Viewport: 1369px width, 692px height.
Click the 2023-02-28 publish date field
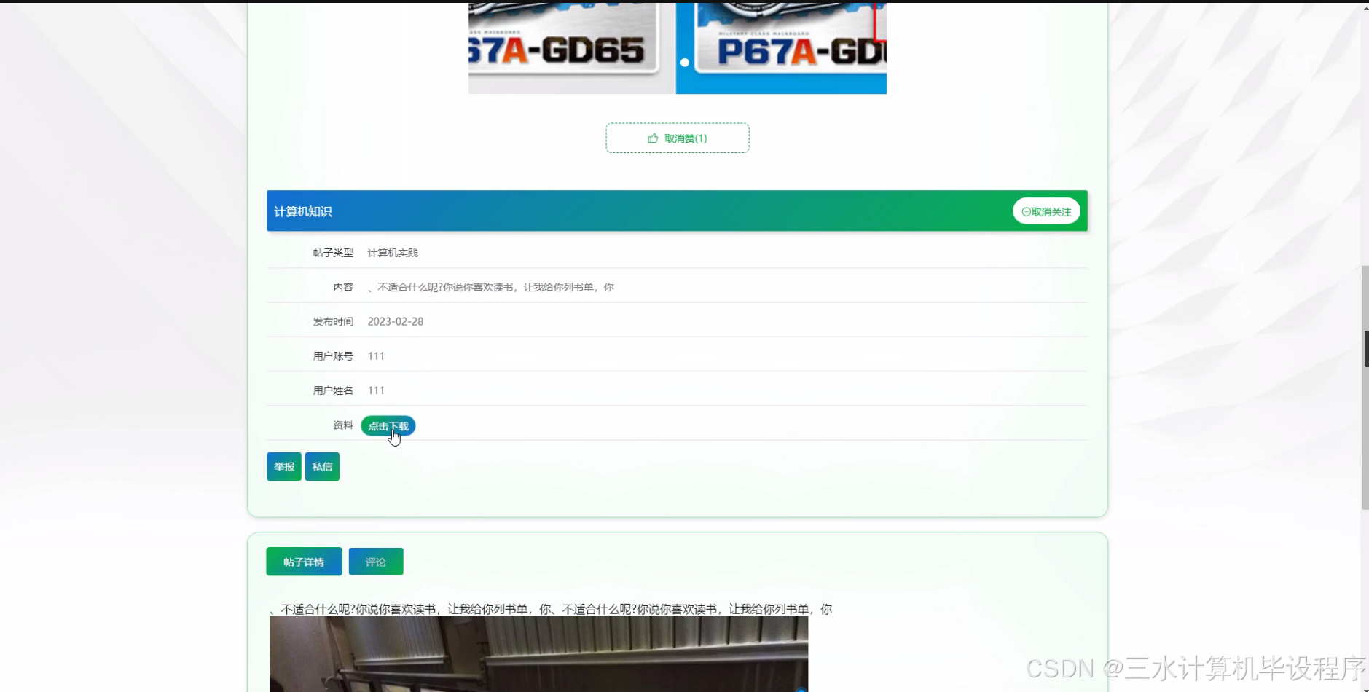coord(396,321)
